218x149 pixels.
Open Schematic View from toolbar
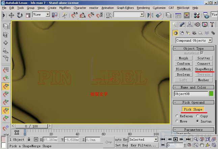(x=187, y=15)
